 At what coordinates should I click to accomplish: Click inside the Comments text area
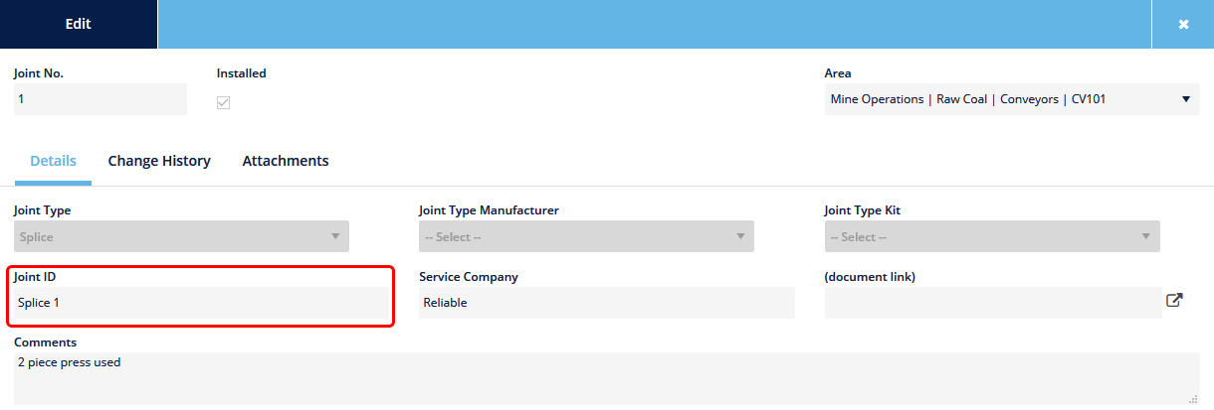pos(607,378)
